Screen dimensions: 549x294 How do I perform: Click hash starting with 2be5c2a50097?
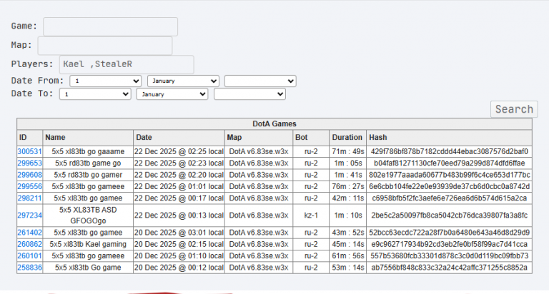(449, 216)
